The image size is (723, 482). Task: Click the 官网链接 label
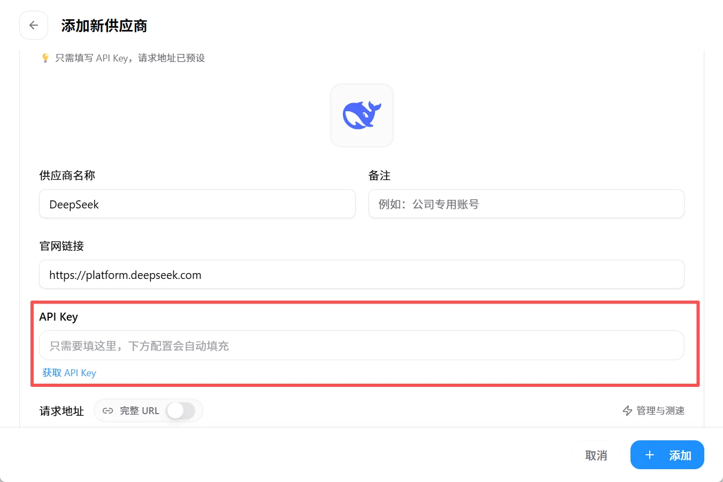coord(61,246)
